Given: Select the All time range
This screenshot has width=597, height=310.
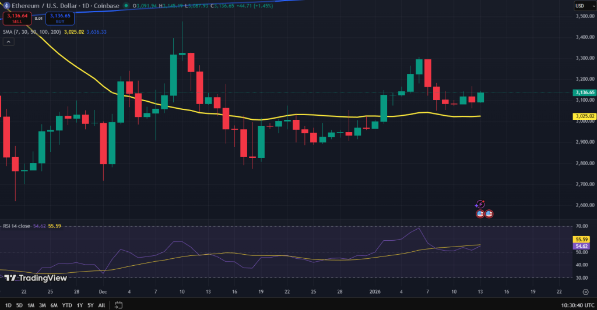Looking at the screenshot, I should pos(101,305).
